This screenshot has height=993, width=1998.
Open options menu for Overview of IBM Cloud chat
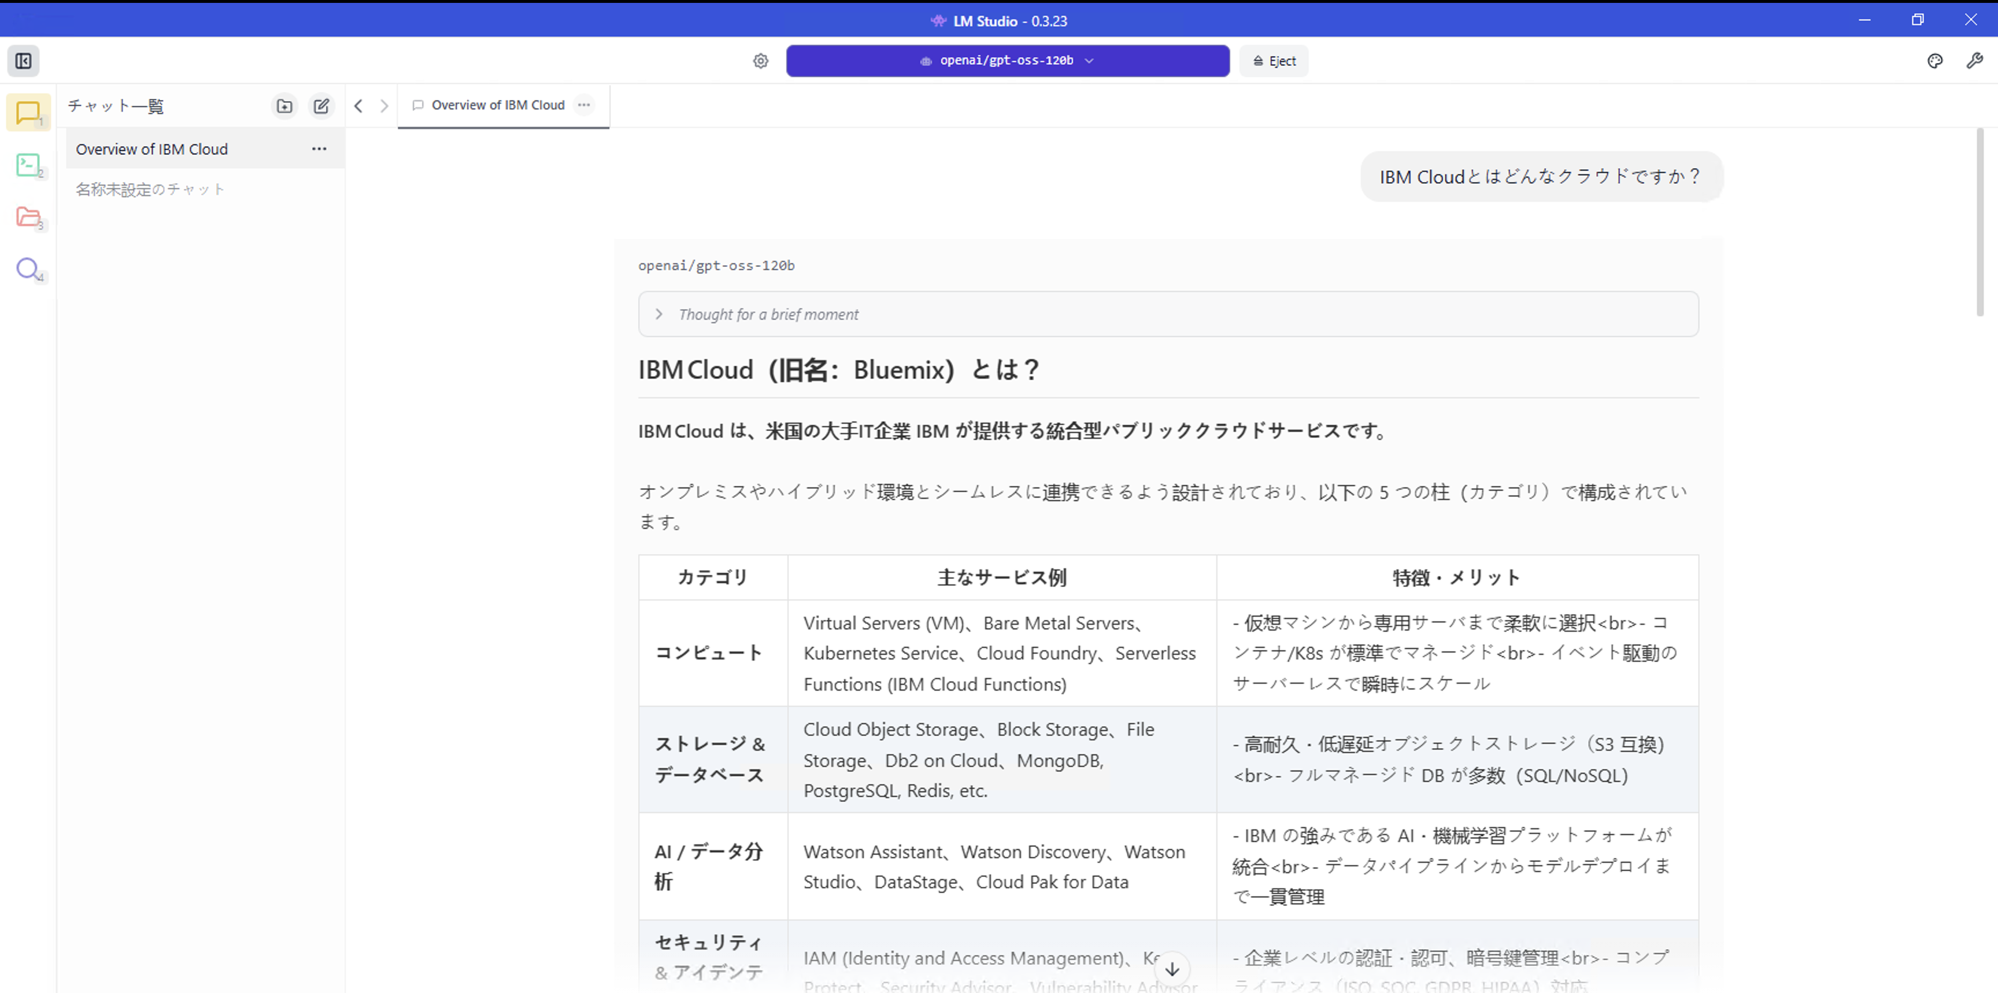tap(319, 149)
